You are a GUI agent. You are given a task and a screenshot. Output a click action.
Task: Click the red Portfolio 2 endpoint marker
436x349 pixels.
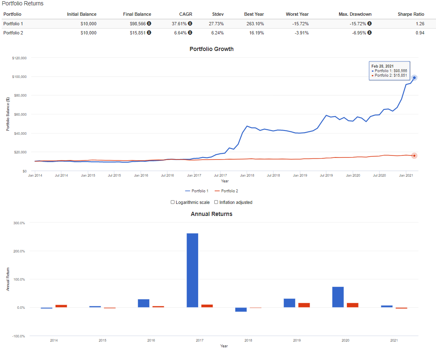click(x=414, y=155)
